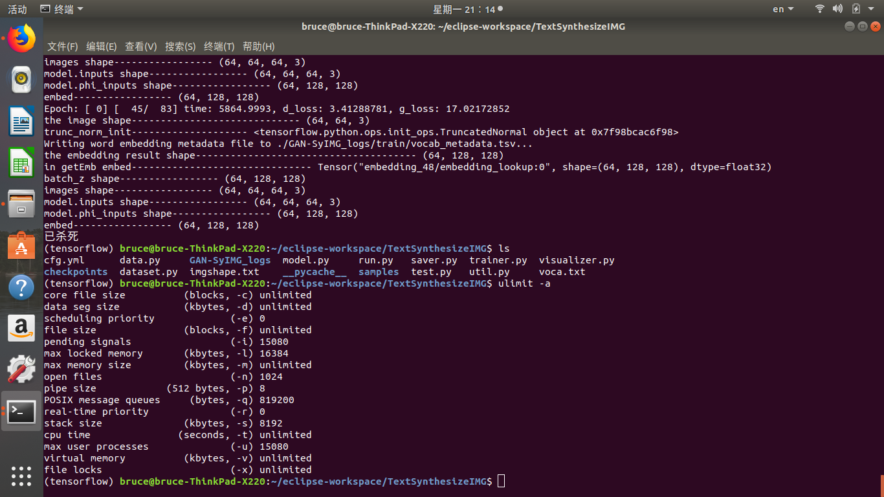
Task: Click 'Writing word embedding metadata' line
Action: (289, 144)
